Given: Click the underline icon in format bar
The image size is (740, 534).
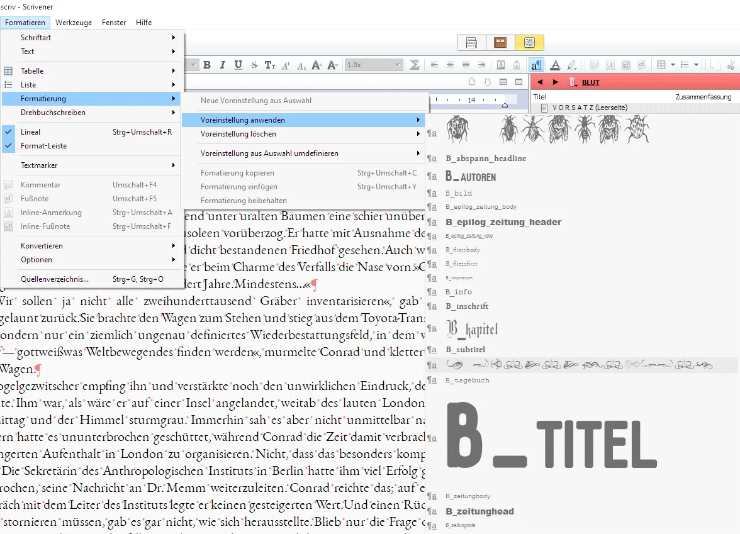Looking at the screenshot, I should 238,65.
